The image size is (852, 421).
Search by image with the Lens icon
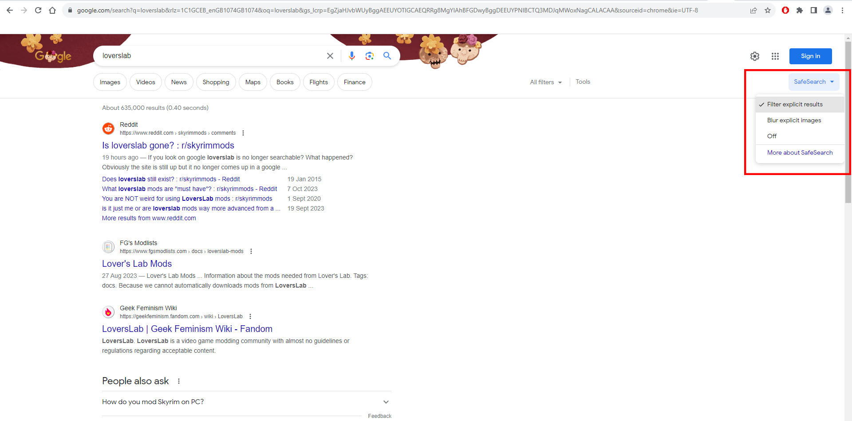coord(370,56)
